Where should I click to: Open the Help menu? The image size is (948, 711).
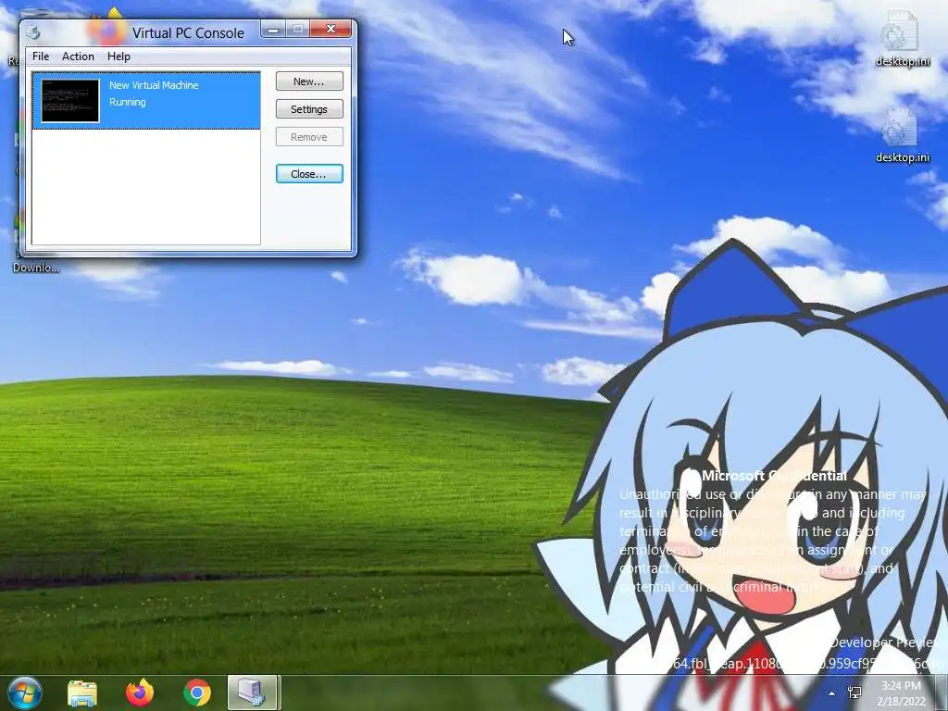pyautogui.click(x=118, y=56)
